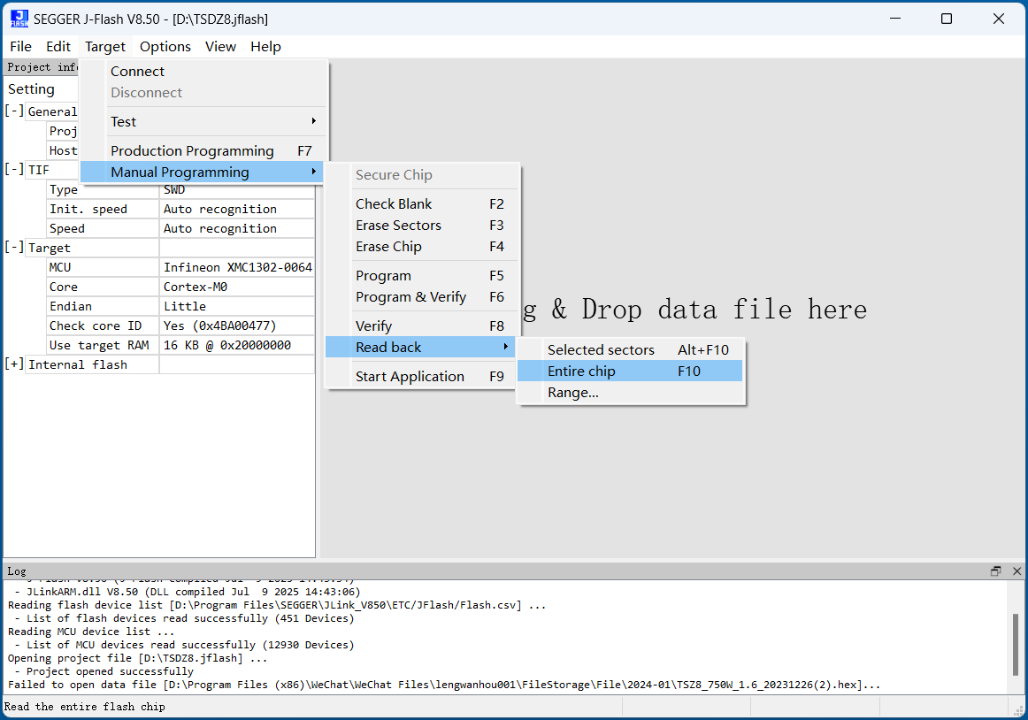Close the J-Flash window
The width and height of the screenshot is (1028, 720).
tap(998, 19)
